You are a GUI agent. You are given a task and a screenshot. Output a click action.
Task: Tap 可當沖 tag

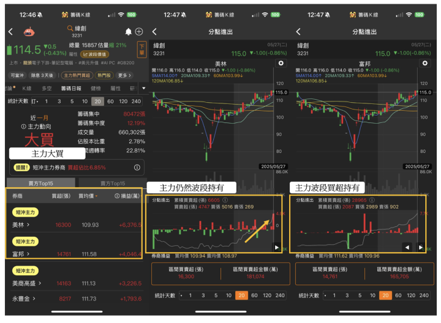[17, 75]
